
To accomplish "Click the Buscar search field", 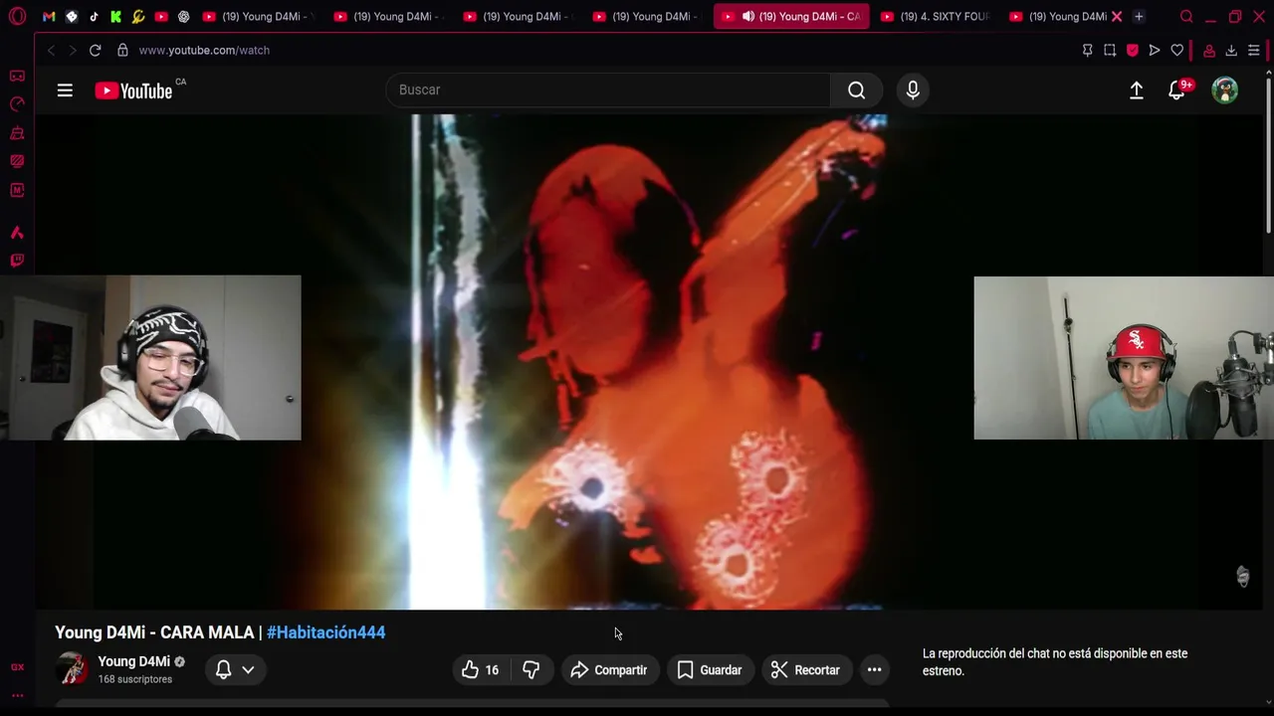I will pyautogui.click(x=607, y=89).
